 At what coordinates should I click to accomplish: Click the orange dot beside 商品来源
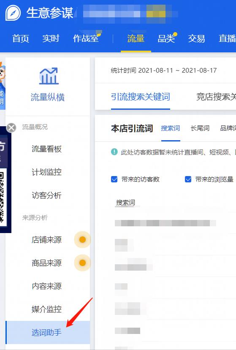click(82, 263)
